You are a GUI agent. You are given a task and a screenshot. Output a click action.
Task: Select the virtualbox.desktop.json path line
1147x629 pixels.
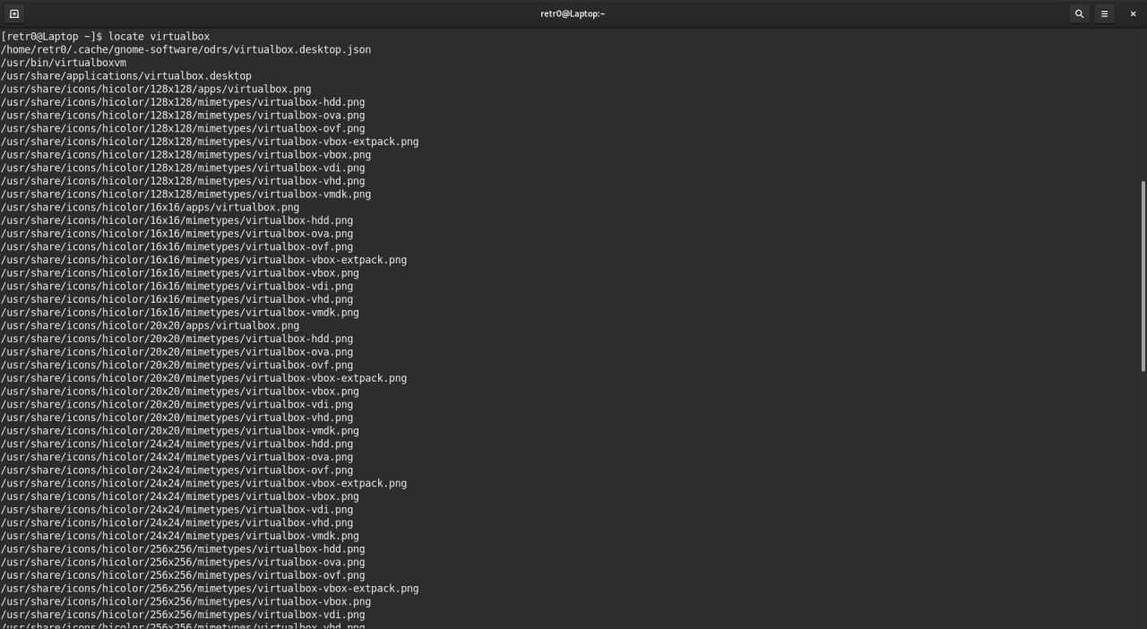(x=185, y=49)
